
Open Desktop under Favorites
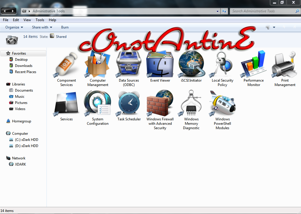pos(21,60)
